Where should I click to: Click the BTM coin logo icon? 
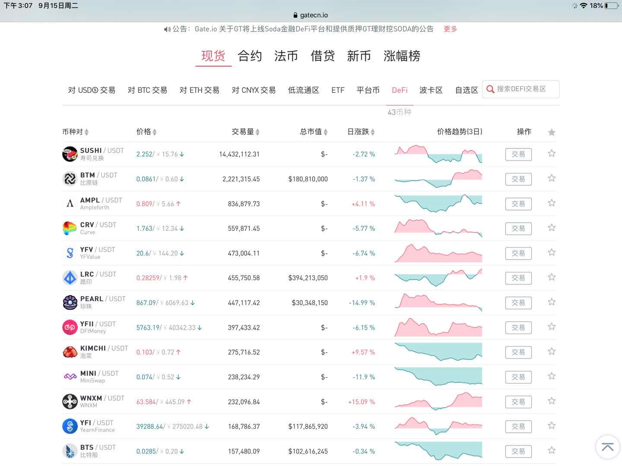(70, 179)
